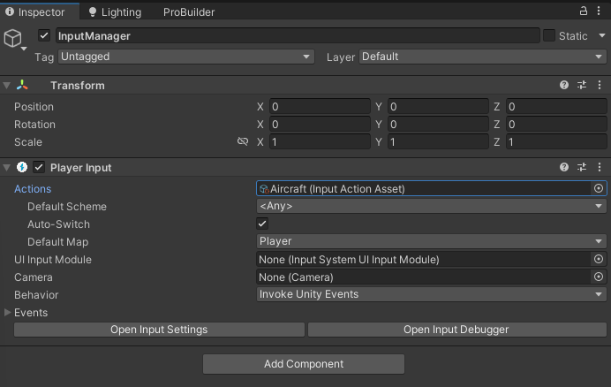This screenshot has width=611, height=387.
Task: Open the Transform component more options menu
Action: 600,85
